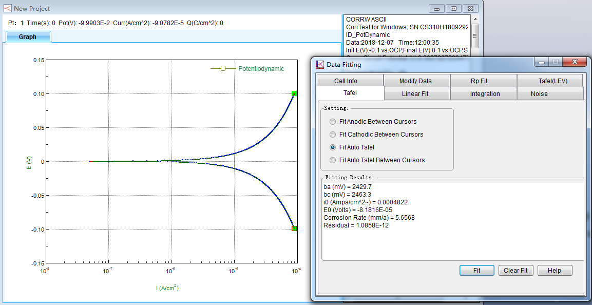Select the Fit Auto Tafel radio button
The width and height of the screenshot is (592, 305).
pos(333,147)
